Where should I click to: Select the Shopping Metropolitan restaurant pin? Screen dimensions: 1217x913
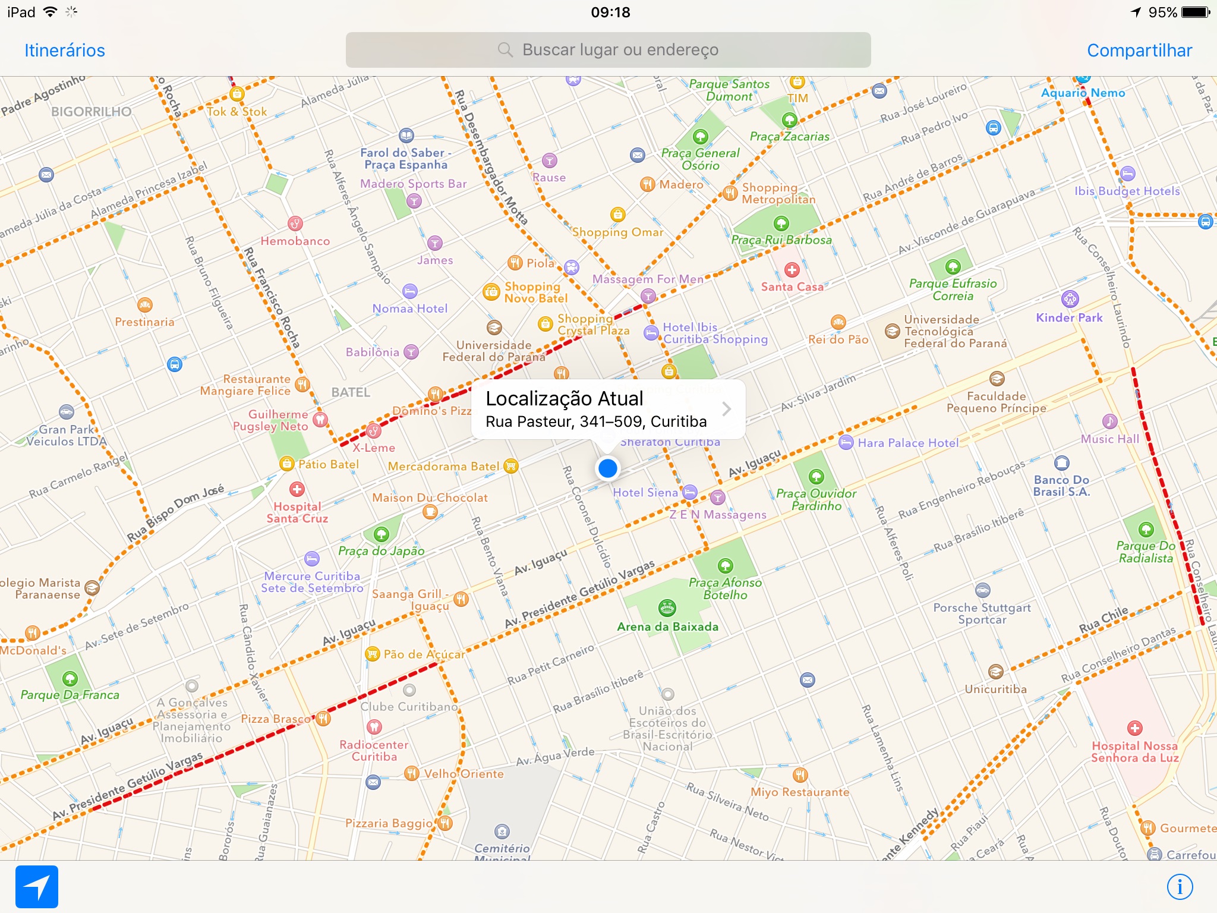tap(730, 193)
